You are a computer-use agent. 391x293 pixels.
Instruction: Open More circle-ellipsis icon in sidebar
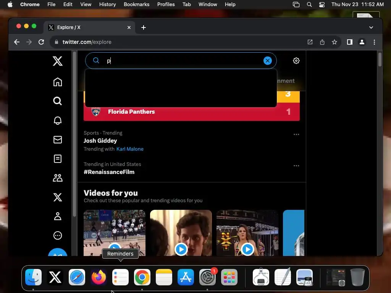[58, 235]
